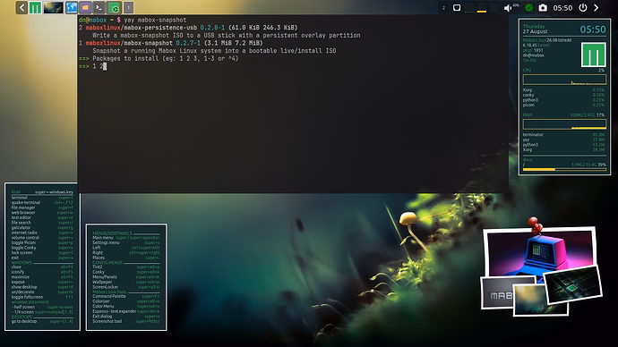Click 'Tint2' config menu row

pos(126,267)
